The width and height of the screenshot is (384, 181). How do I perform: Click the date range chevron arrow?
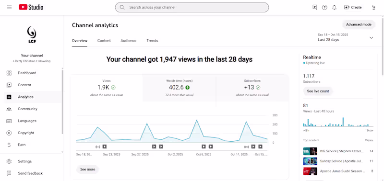(x=371, y=38)
